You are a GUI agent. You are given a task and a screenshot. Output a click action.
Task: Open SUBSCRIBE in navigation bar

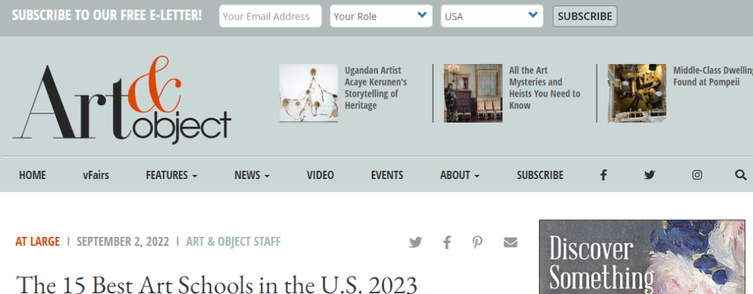point(540,175)
